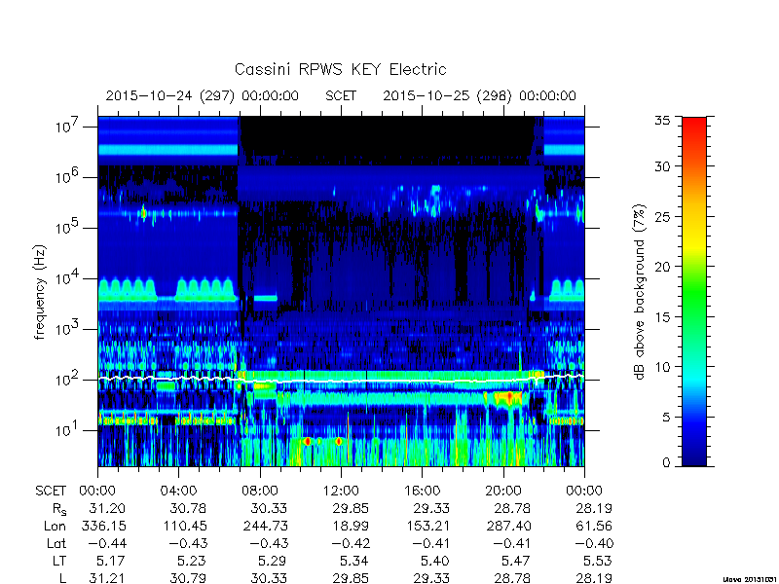Click the plot title 'Cassini RPWS KEY Electric'

point(340,69)
